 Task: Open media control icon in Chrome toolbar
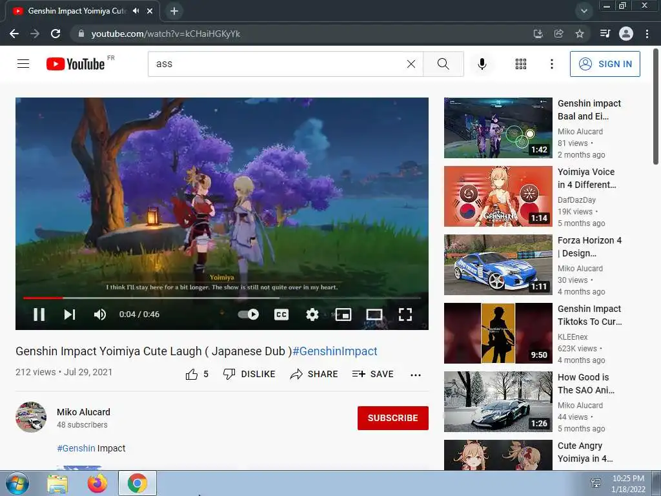click(x=605, y=34)
